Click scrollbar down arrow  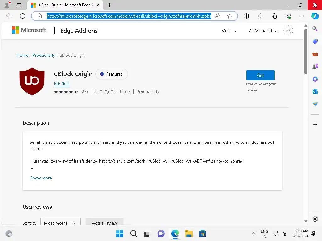click(x=306, y=221)
